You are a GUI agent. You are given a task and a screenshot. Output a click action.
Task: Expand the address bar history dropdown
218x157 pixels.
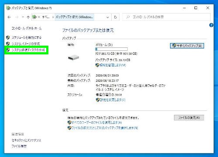[x=108, y=17]
